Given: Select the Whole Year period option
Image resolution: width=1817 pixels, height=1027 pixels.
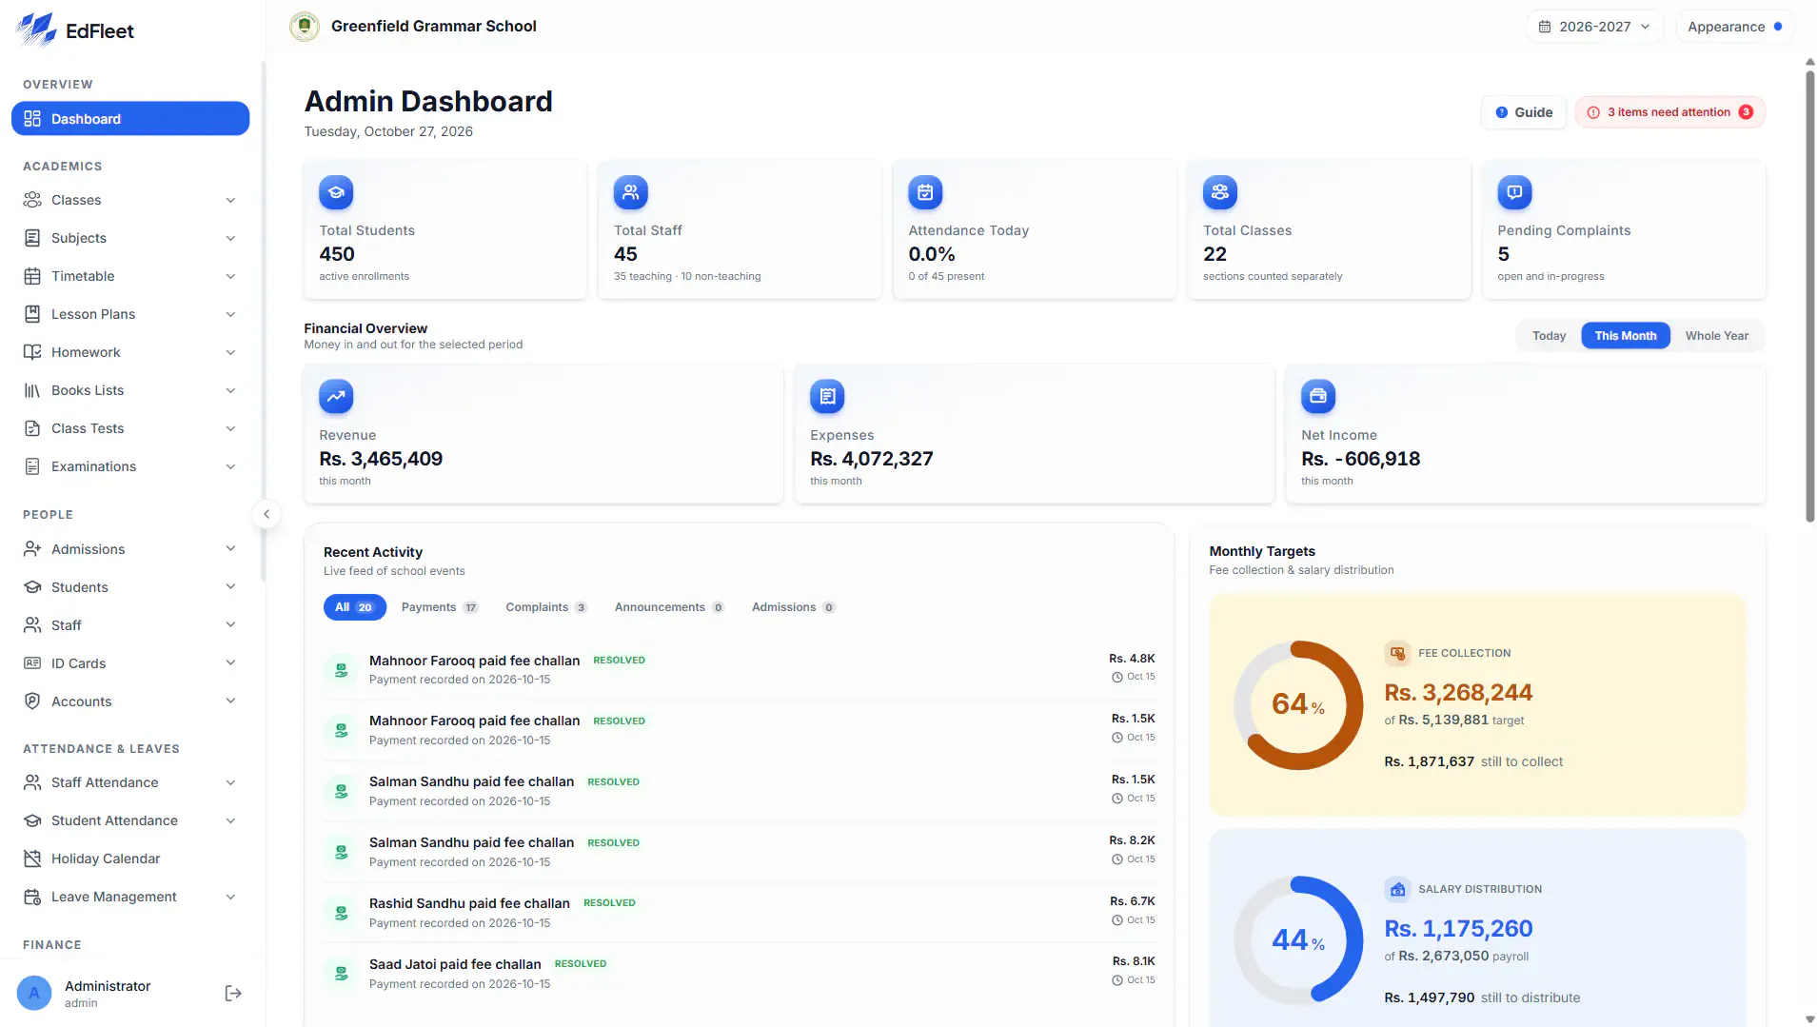Looking at the screenshot, I should click(1716, 336).
